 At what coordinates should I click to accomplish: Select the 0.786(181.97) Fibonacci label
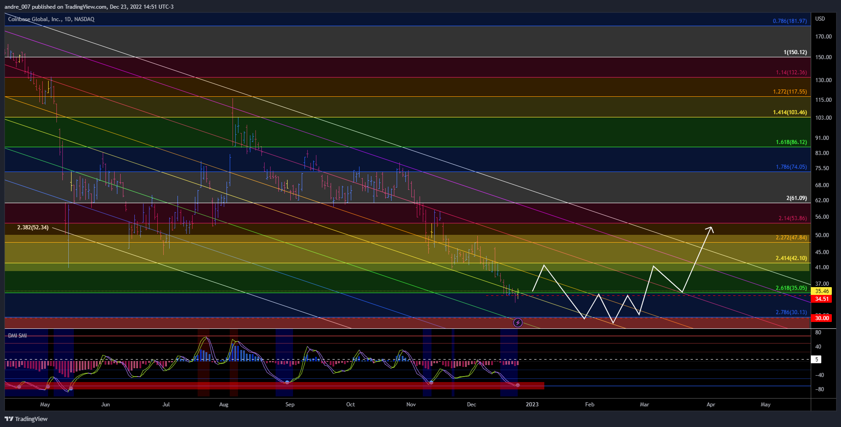pyautogui.click(x=790, y=21)
